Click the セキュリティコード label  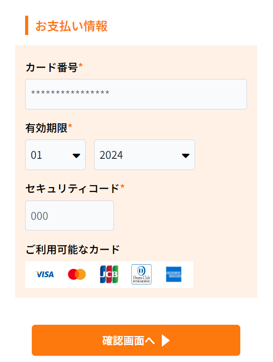[72, 188]
